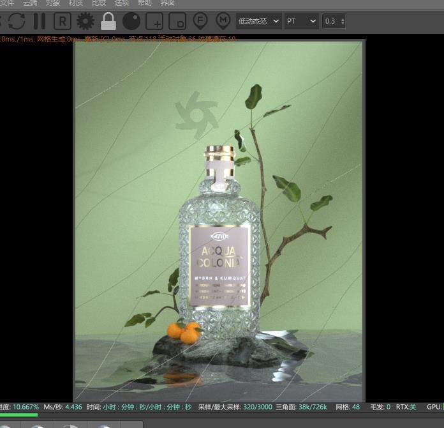
Task: Open the 界面 menu
Action: pyautogui.click(x=168, y=3)
